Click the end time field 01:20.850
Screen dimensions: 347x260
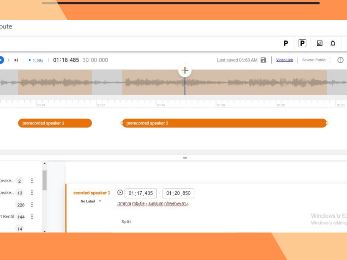click(178, 193)
